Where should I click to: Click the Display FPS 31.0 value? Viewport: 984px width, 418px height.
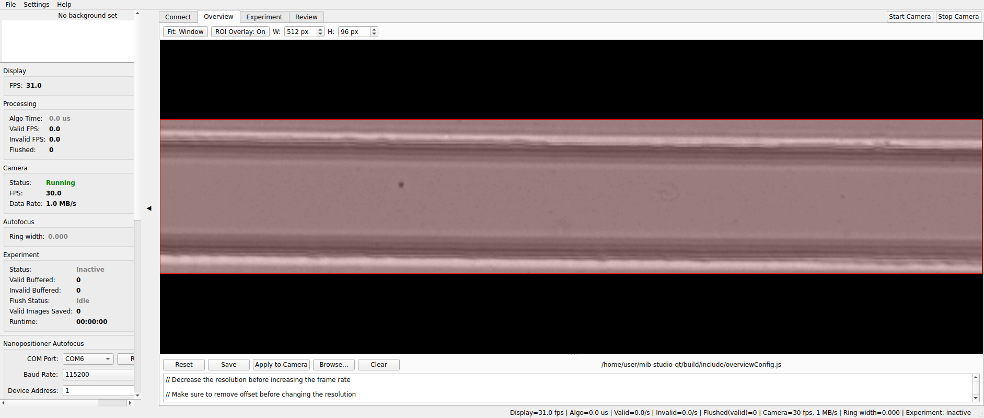(34, 86)
